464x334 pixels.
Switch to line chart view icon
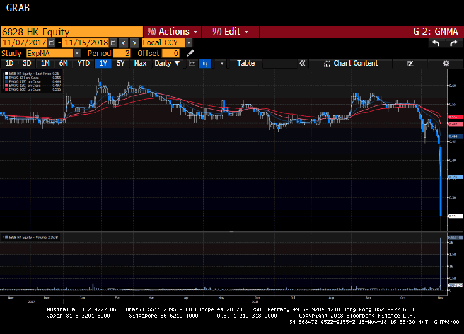tap(192, 63)
